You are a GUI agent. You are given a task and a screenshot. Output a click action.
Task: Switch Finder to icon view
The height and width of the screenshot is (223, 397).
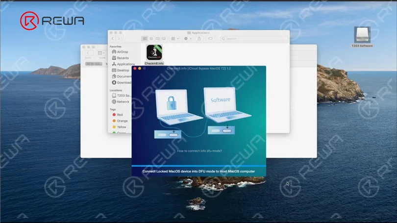pos(145,39)
